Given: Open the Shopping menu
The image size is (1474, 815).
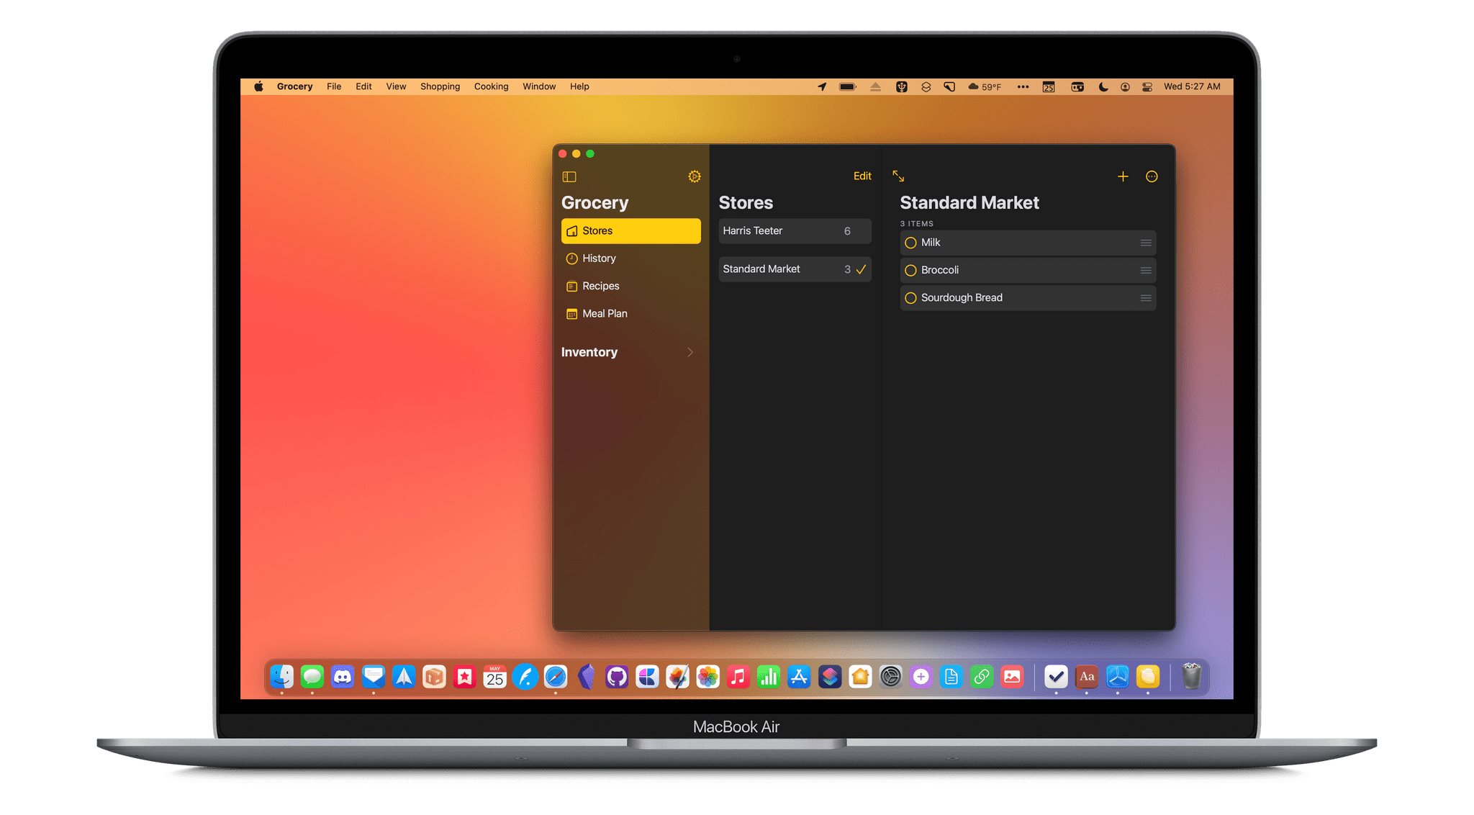Looking at the screenshot, I should coord(440,86).
